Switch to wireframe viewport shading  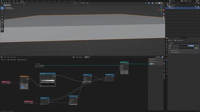coord(158,3)
